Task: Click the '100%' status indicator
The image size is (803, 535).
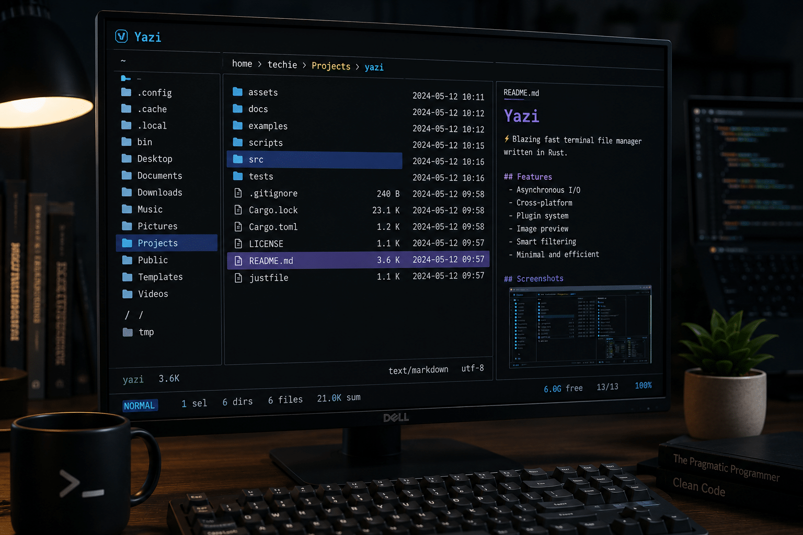Action: coord(643,385)
